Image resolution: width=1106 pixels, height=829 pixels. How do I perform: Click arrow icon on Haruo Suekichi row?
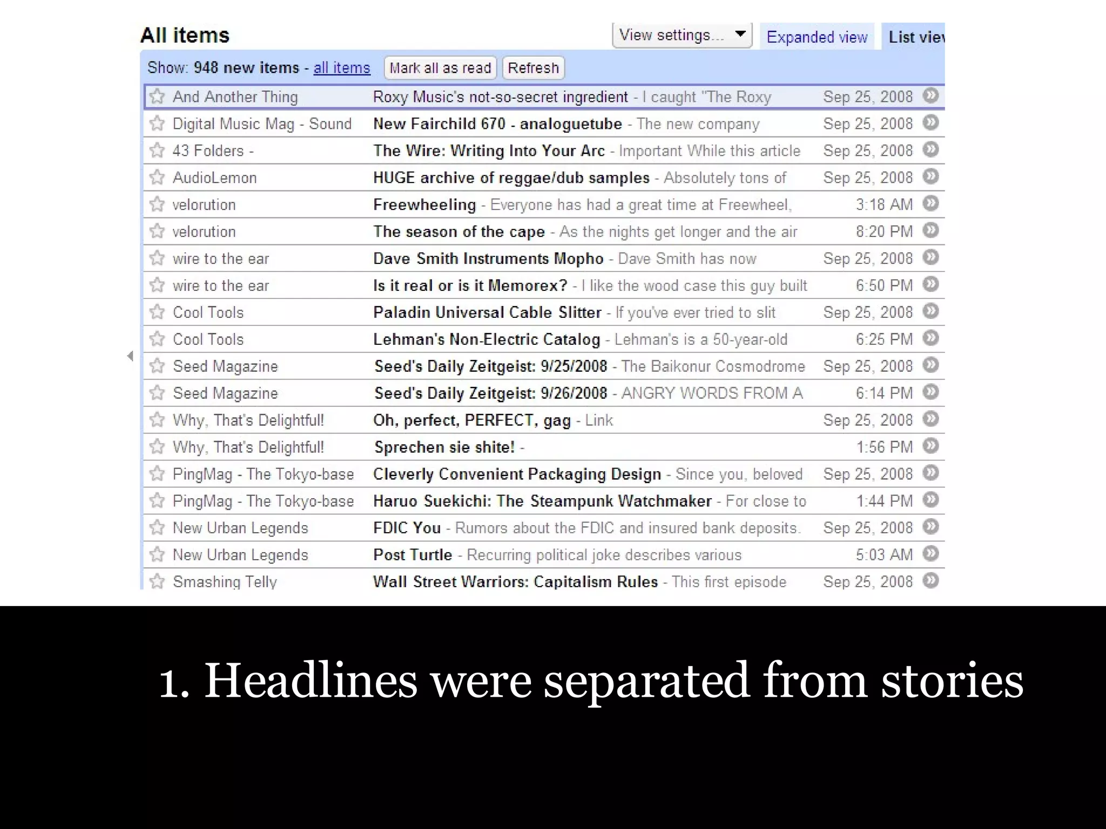click(930, 500)
